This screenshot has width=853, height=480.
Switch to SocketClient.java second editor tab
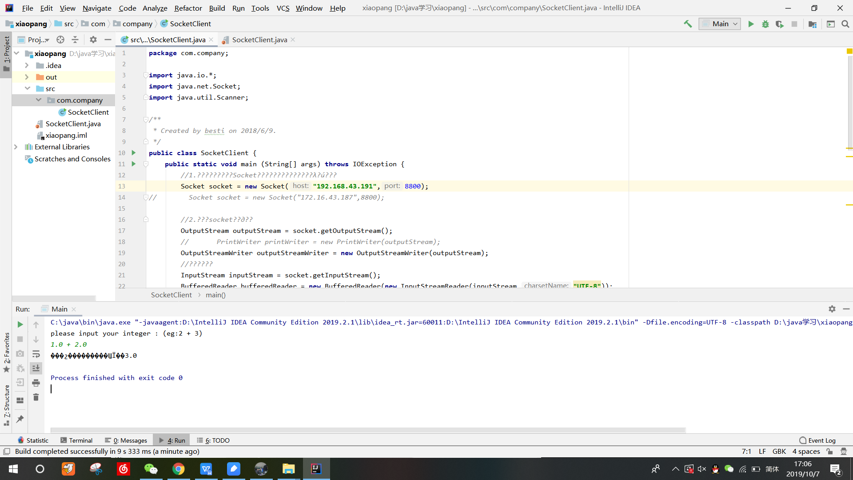(x=259, y=40)
